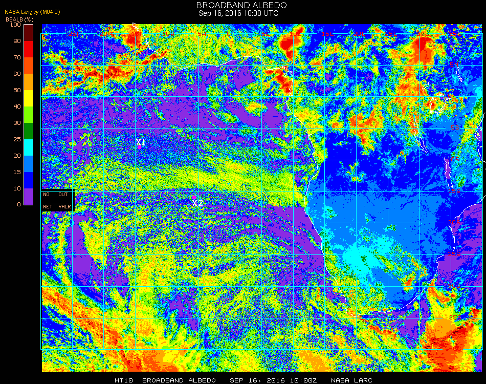This screenshot has height=384, width=486.
Task: Click the 5N latitude label
Action: [x=454, y=65]
